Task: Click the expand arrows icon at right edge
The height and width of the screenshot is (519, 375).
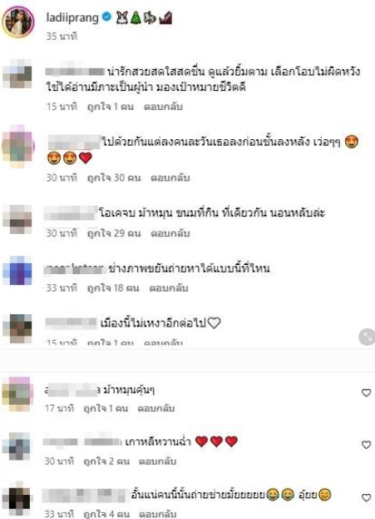Action: pyautogui.click(x=367, y=337)
